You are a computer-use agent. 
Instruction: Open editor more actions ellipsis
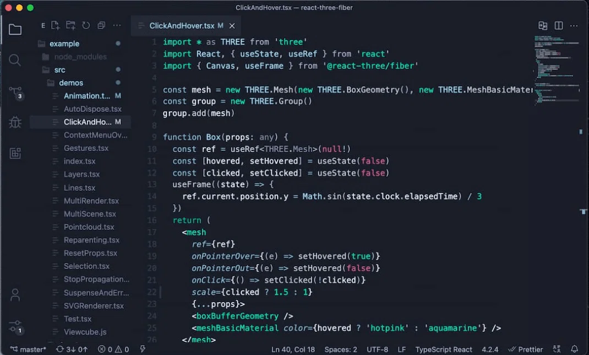(x=574, y=26)
